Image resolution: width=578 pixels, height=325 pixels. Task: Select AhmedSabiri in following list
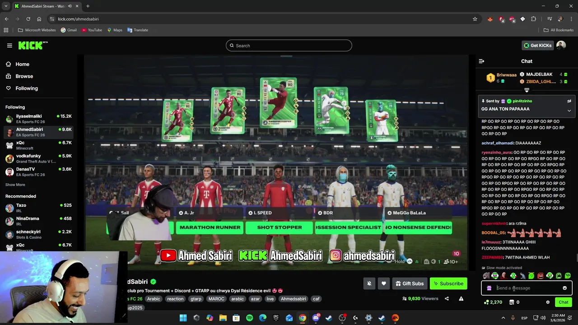[x=38, y=132]
